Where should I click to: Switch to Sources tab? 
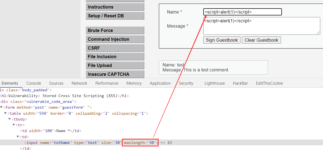tap(56, 83)
